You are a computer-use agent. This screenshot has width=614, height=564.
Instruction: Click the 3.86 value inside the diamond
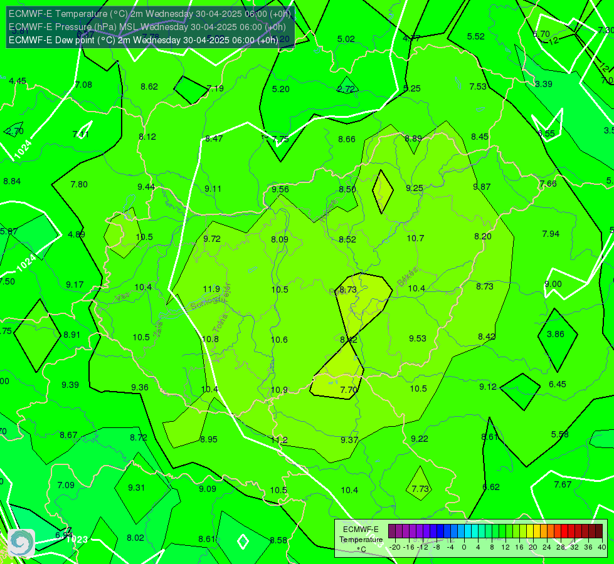pos(555,334)
